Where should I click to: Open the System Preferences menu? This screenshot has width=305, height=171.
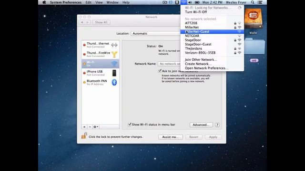pos(66,2)
